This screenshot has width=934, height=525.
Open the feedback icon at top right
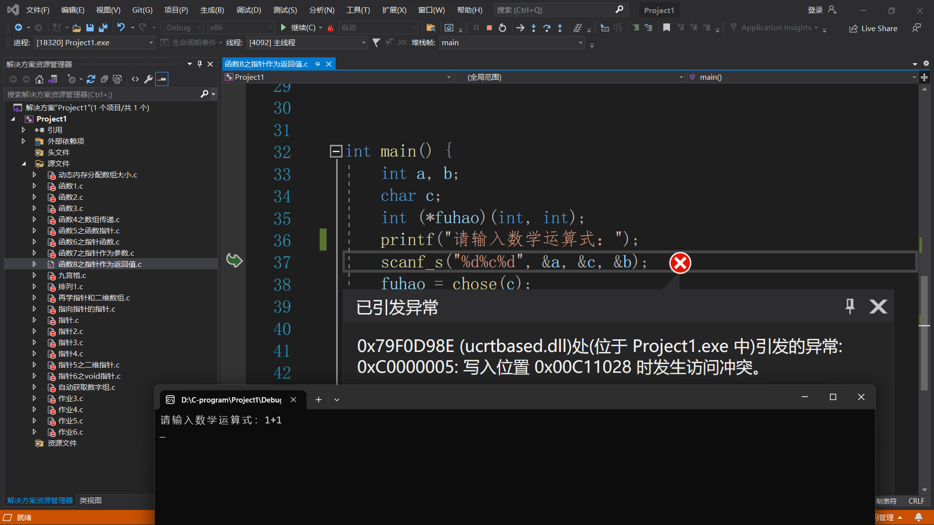[916, 28]
